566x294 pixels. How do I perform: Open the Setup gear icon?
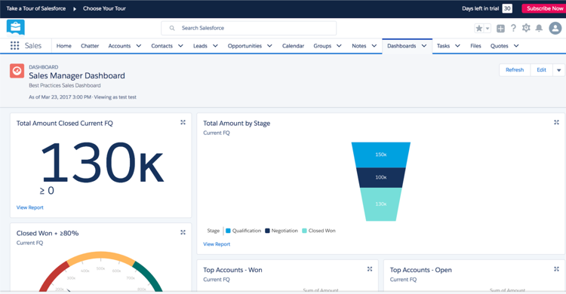[526, 28]
